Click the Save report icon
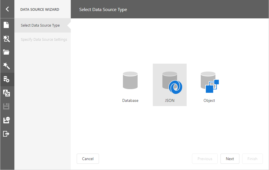269x170 pixels. [7, 106]
